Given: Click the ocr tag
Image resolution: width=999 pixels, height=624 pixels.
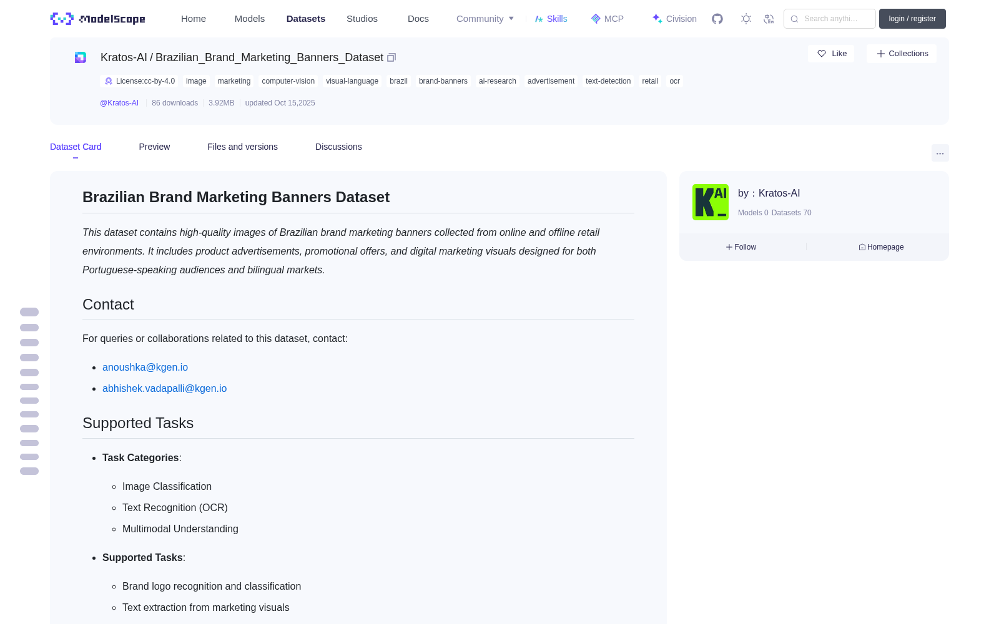Looking at the screenshot, I should tap(674, 81).
